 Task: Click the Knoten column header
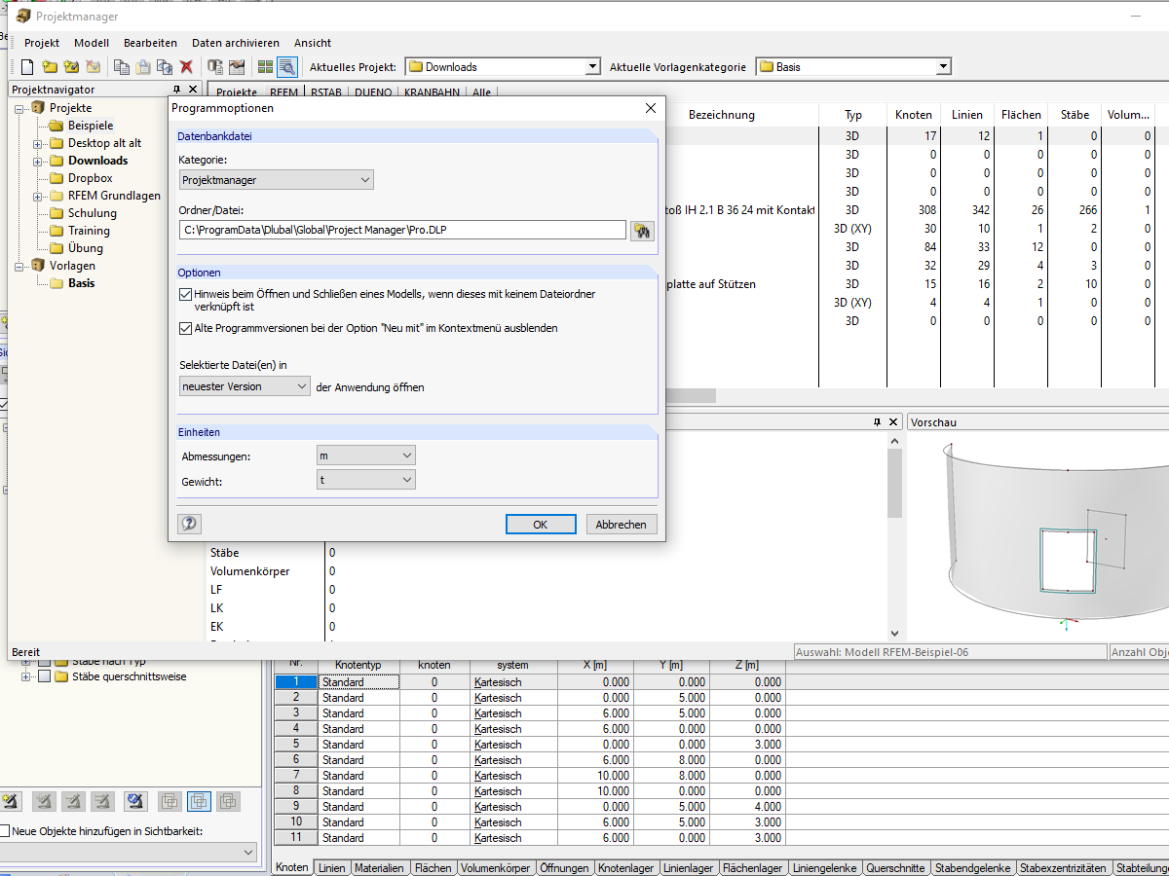tap(914, 115)
